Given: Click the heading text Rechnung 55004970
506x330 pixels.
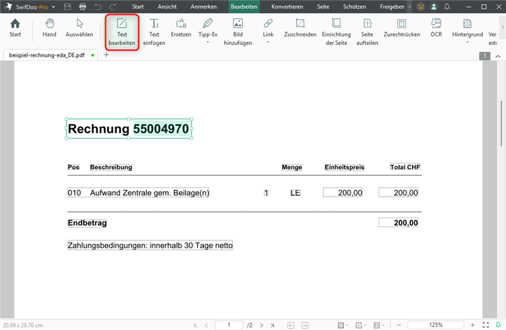Looking at the screenshot, I should pyautogui.click(x=128, y=129).
